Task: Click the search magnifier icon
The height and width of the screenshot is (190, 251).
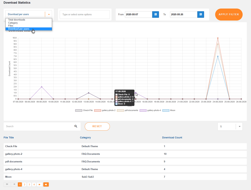Action: coord(76,126)
